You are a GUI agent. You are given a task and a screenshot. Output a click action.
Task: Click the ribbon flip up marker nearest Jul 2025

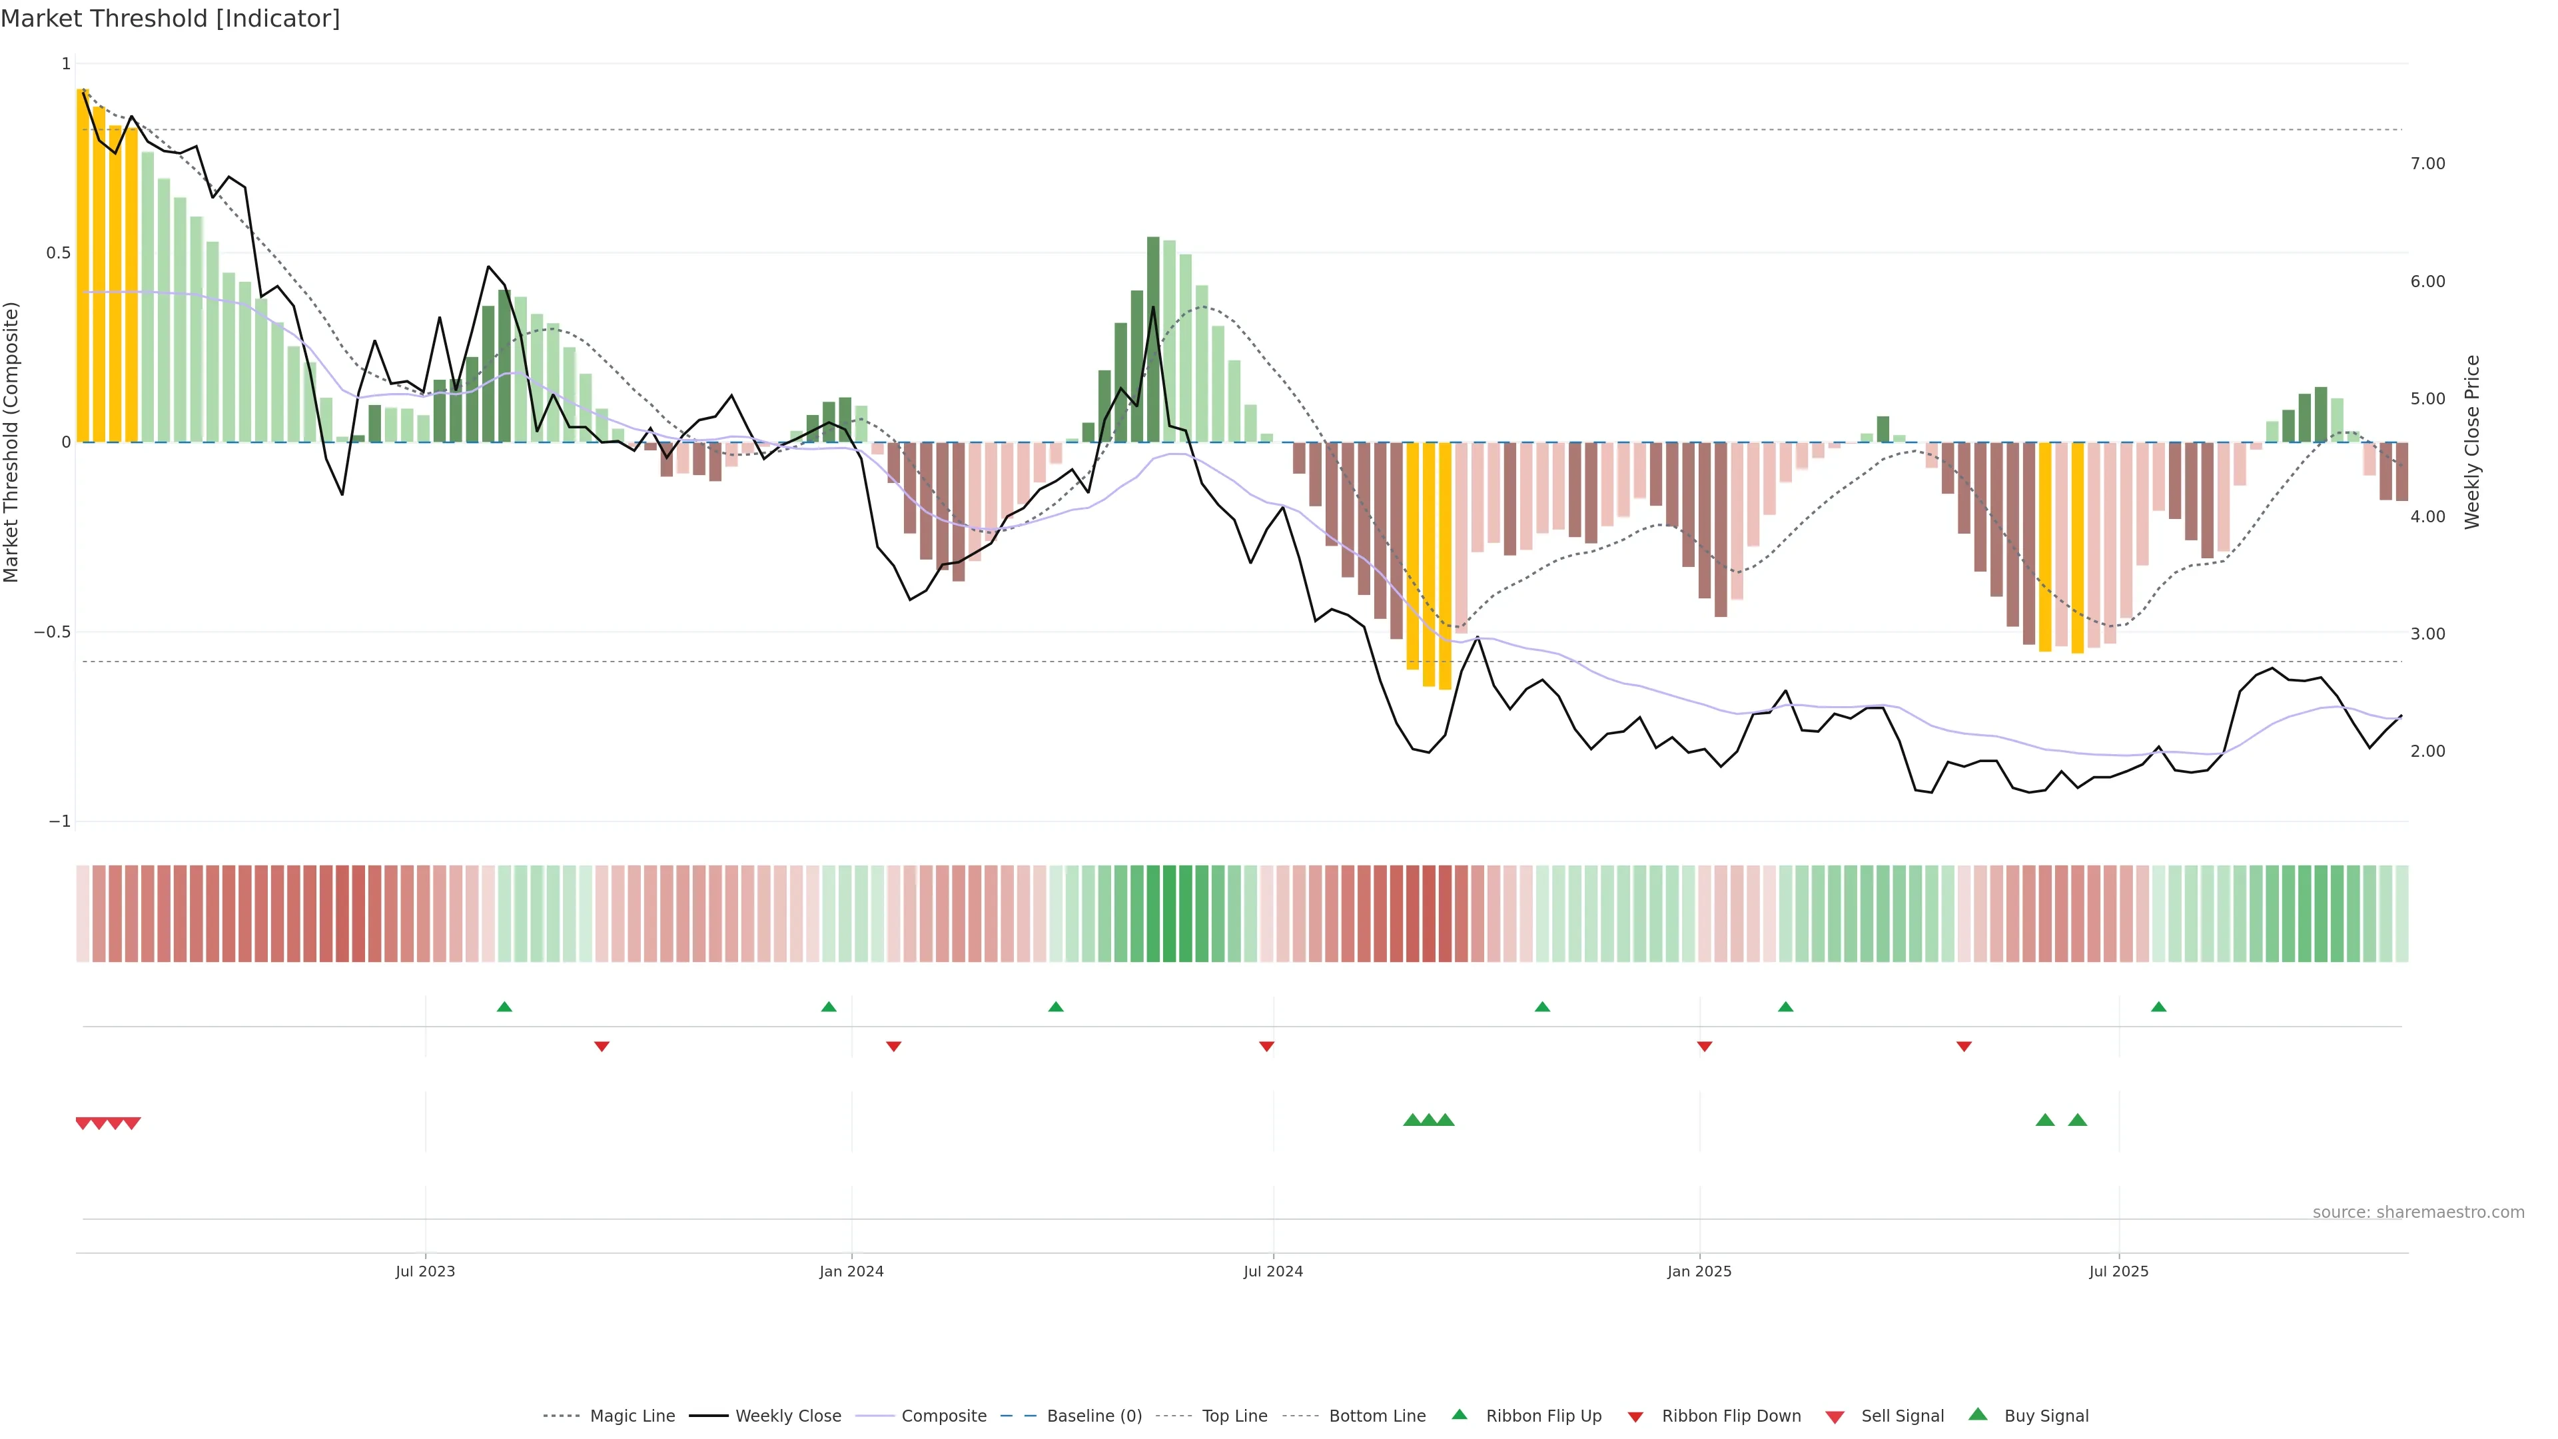[2158, 1007]
